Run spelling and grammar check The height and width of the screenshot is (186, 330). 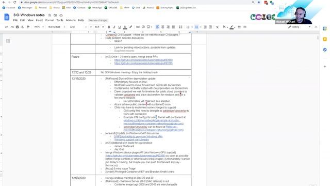[23, 27]
